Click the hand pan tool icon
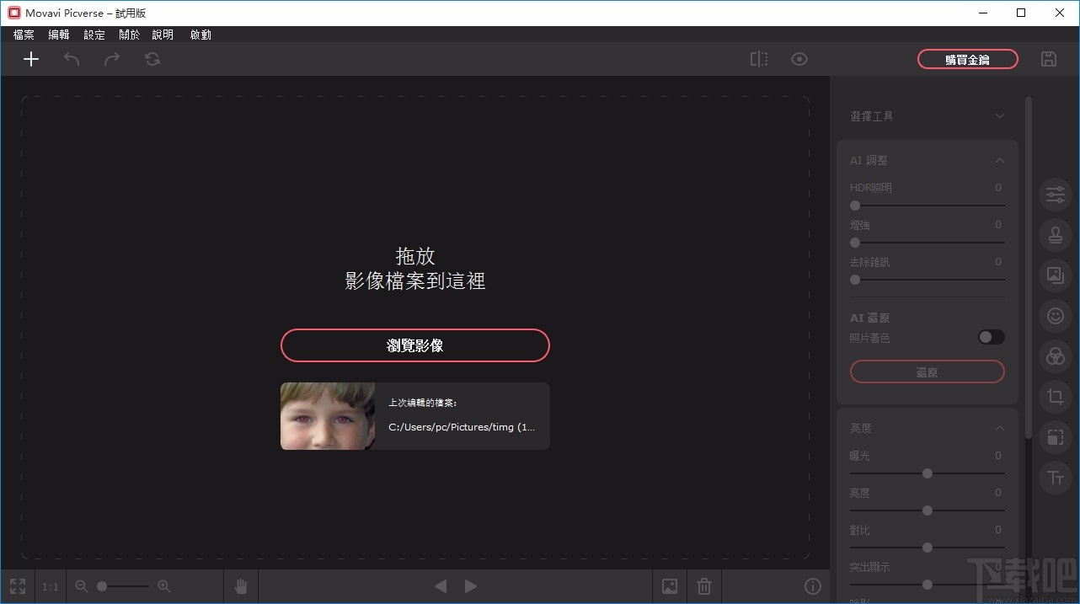1080x604 pixels. (240, 585)
